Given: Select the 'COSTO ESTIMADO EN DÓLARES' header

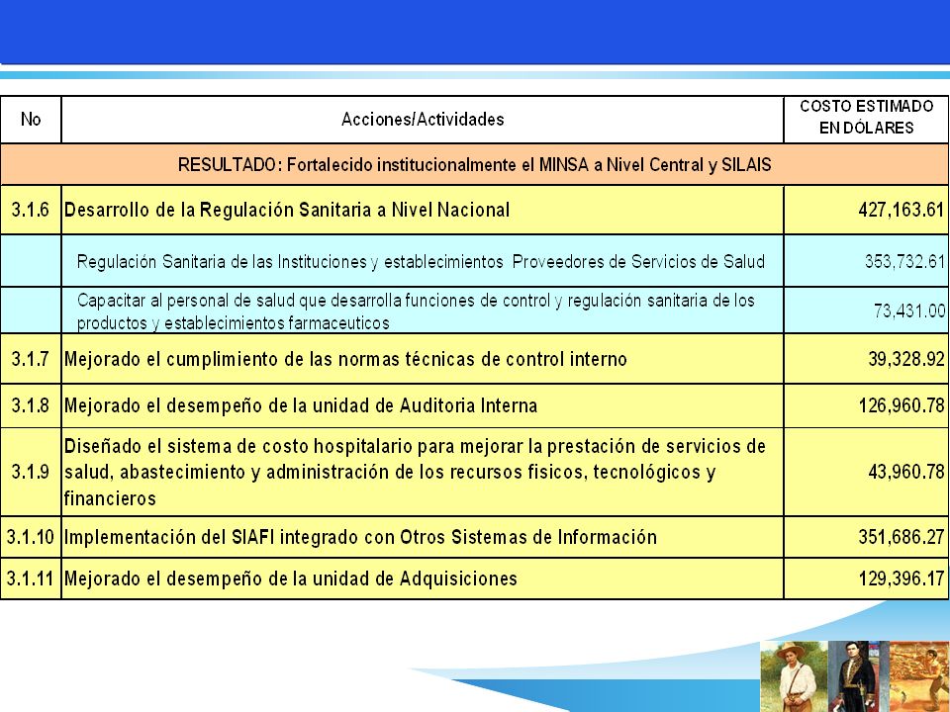Looking at the screenshot, I should (867, 117).
